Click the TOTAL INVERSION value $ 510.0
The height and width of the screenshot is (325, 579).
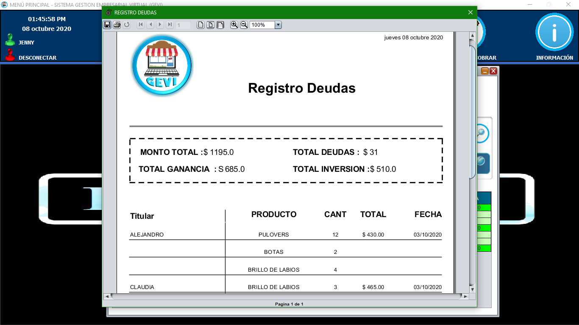click(383, 169)
